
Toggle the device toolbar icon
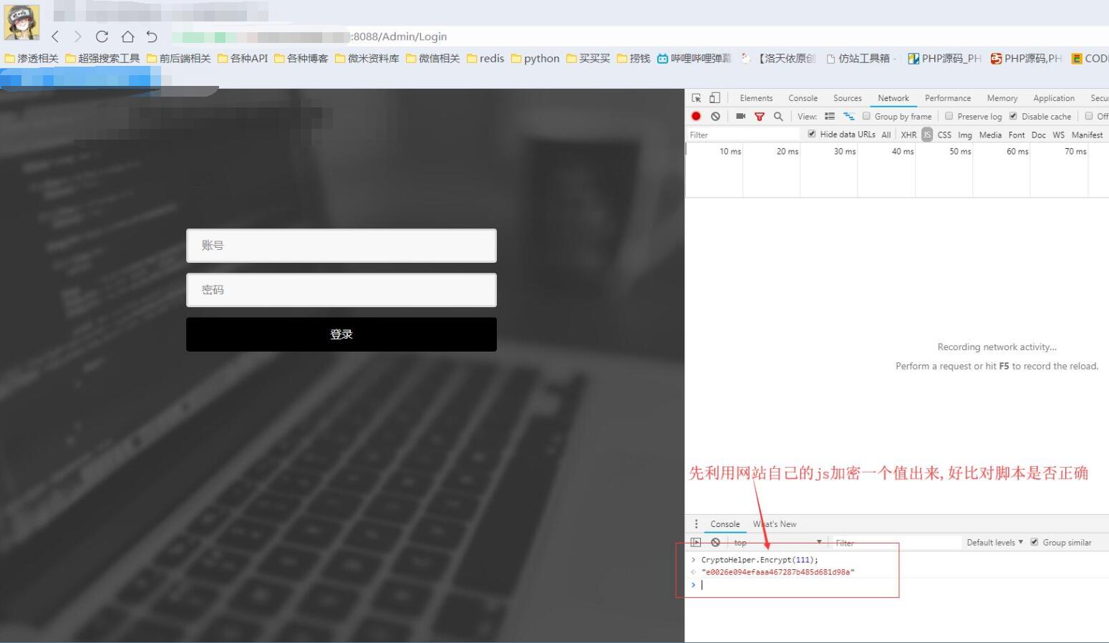715,98
